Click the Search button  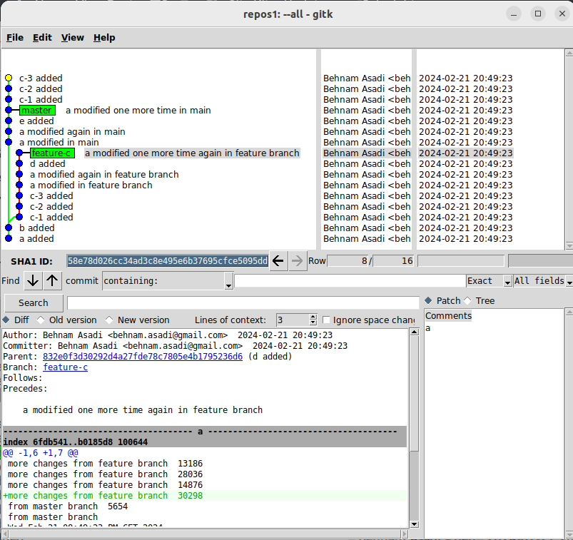coord(34,302)
